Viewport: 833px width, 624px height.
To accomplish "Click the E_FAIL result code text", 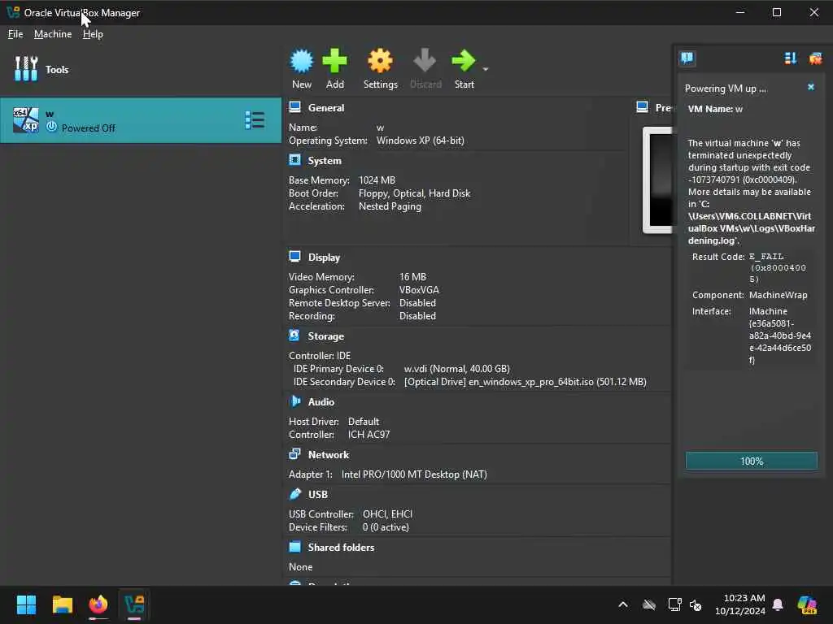I will pos(777,267).
